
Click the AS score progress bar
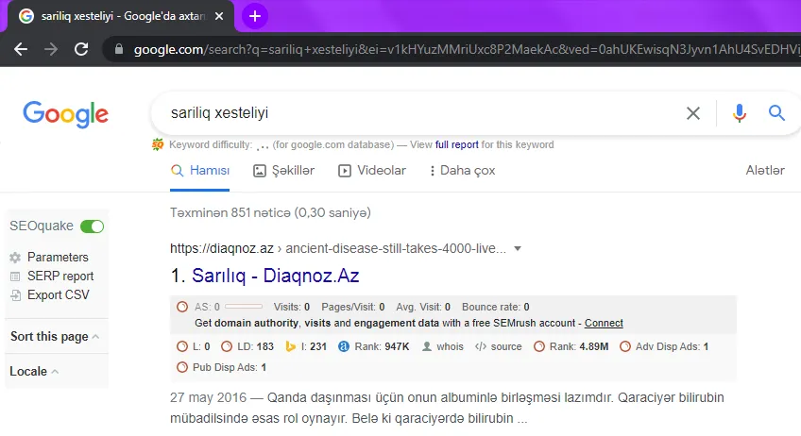(x=244, y=307)
